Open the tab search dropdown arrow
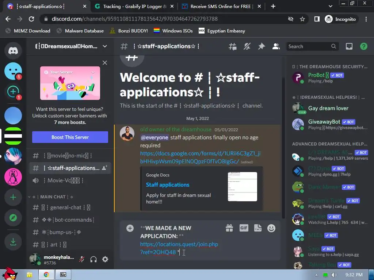 point(330,7)
